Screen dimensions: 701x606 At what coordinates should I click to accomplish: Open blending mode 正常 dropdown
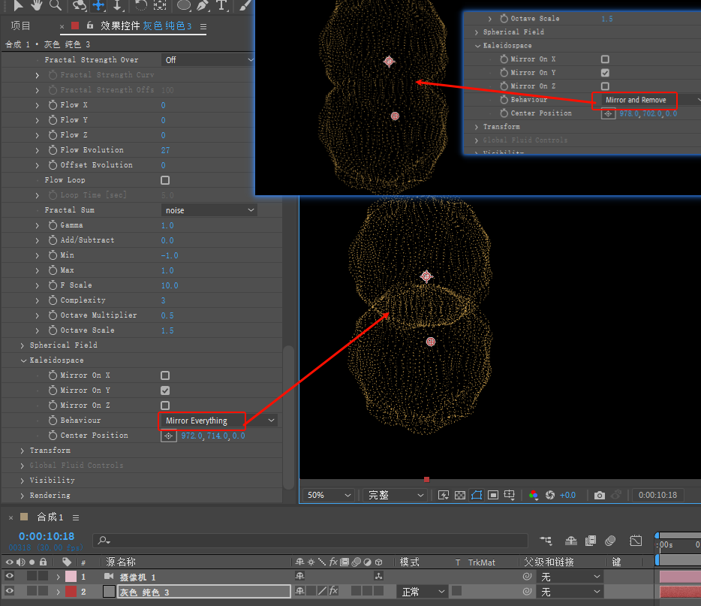point(422,592)
